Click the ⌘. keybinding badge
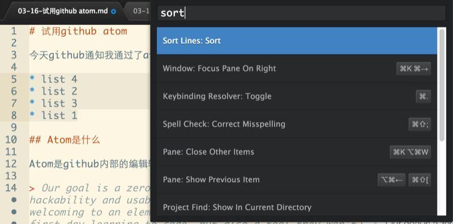Screen dimensions: 453x224 coord(423,96)
